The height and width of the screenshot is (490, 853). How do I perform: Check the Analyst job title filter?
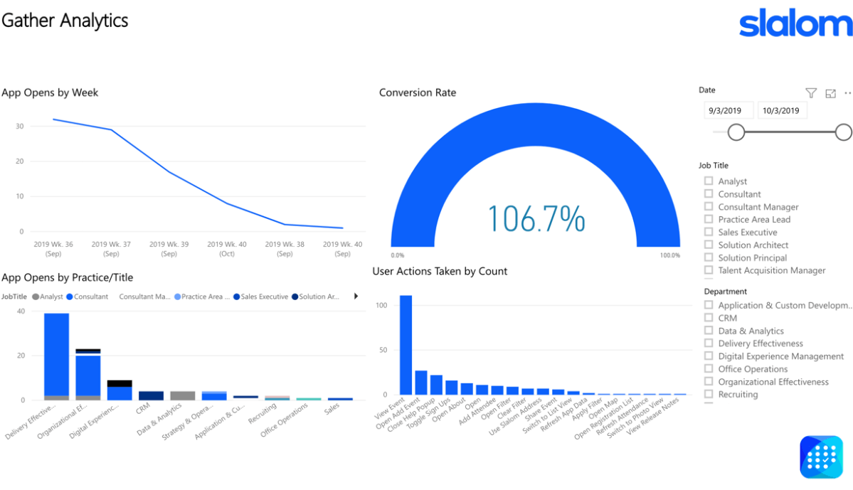coord(708,181)
